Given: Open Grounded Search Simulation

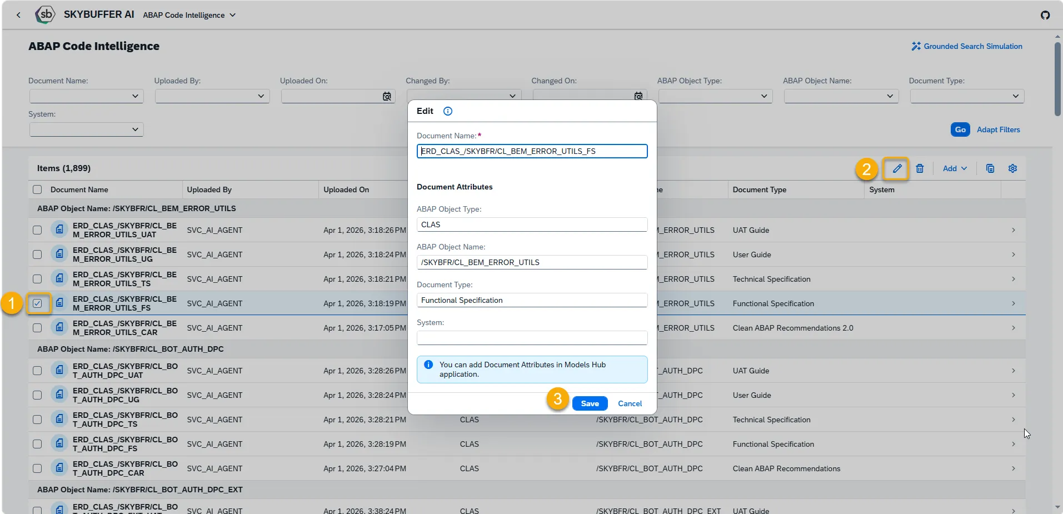Looking at the screenshot, I should (967, 46).
